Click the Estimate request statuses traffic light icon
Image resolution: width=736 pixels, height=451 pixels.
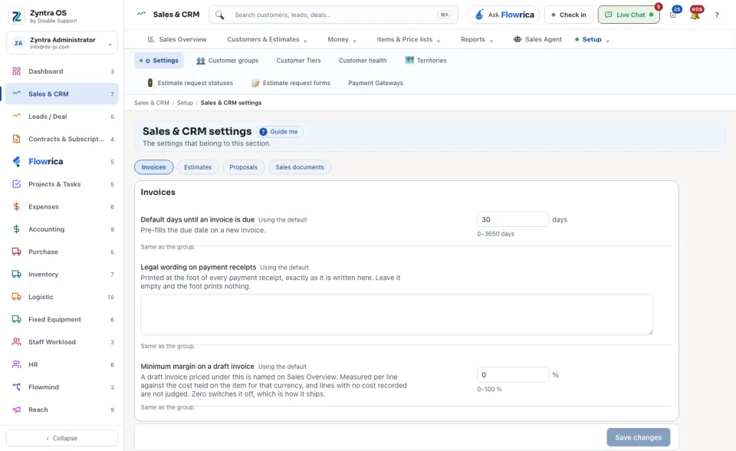pos(149,83)
